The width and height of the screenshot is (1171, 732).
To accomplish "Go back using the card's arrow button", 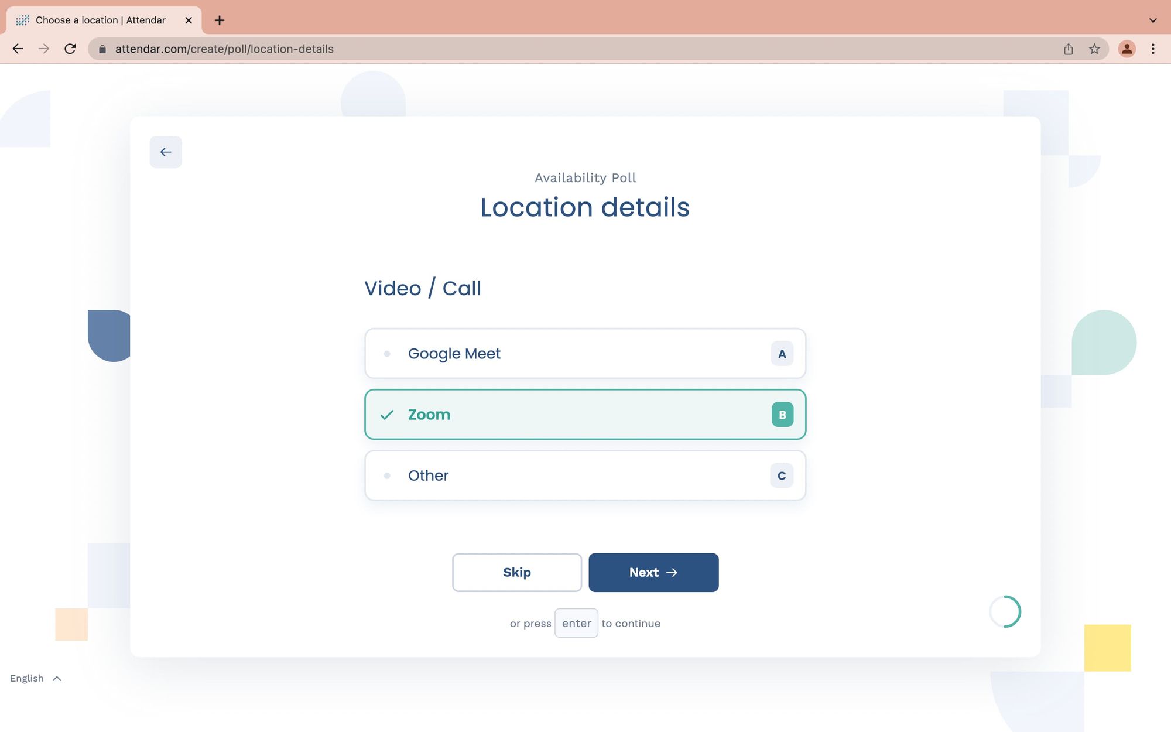I will click(x=166, y=152).
